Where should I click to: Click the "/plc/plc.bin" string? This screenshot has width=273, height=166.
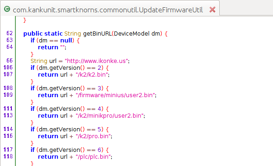(93, 157)
